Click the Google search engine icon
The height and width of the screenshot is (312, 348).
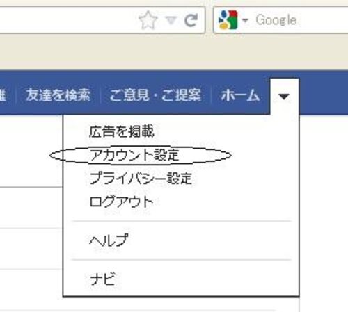click(228, 20)
